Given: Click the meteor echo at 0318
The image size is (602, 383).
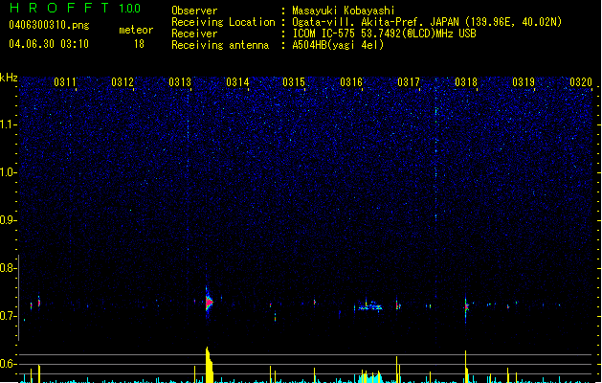Looking at the screenshot, I should [466, 307].
